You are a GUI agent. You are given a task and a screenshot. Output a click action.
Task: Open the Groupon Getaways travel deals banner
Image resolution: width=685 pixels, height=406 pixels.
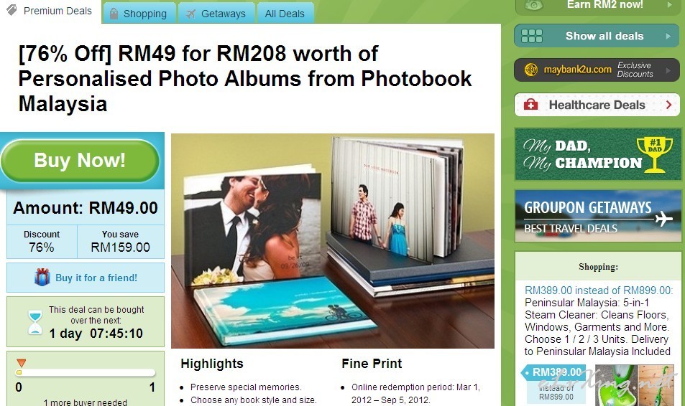tap(598, 215)
